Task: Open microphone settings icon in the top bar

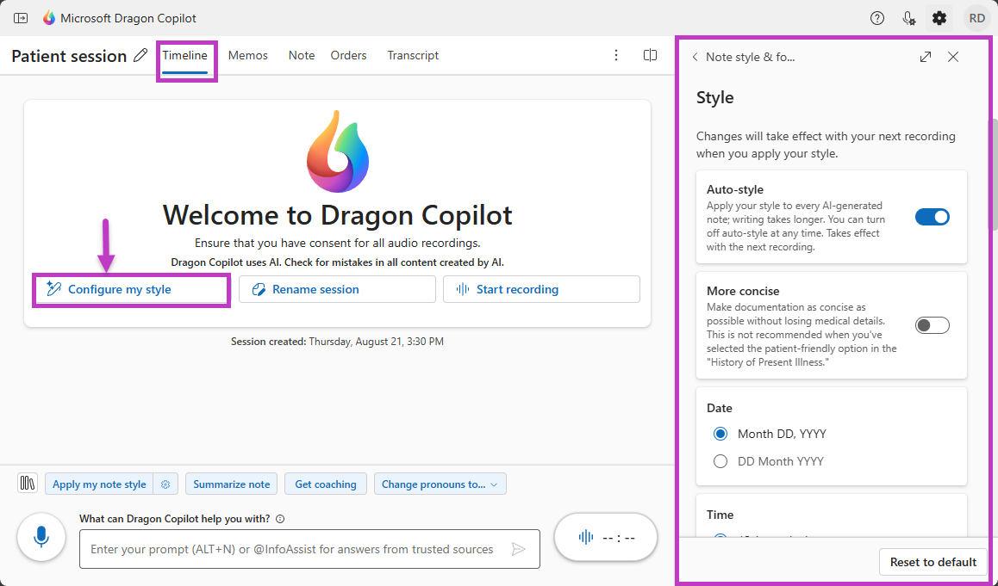Action: tap(908, 17)
